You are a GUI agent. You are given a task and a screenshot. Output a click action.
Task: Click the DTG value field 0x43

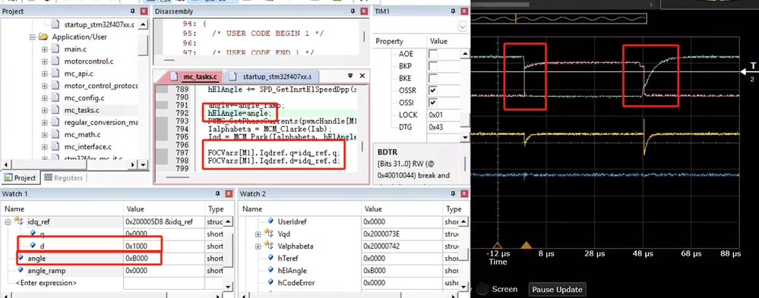[x=442, y=127]
